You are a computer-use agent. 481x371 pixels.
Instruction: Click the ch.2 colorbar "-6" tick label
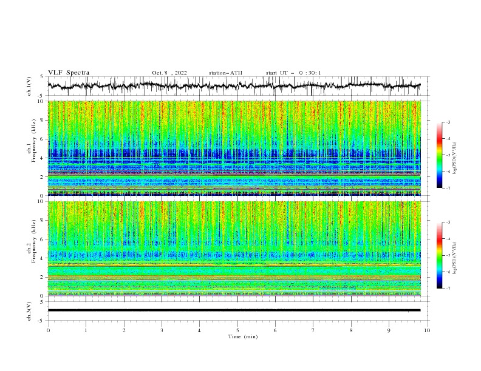(x=448, y=272)
